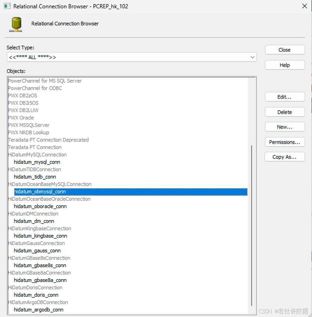Select hidatum_tidb_conn connection
Screen dimensions: 312x317
[x=35, y=177]
